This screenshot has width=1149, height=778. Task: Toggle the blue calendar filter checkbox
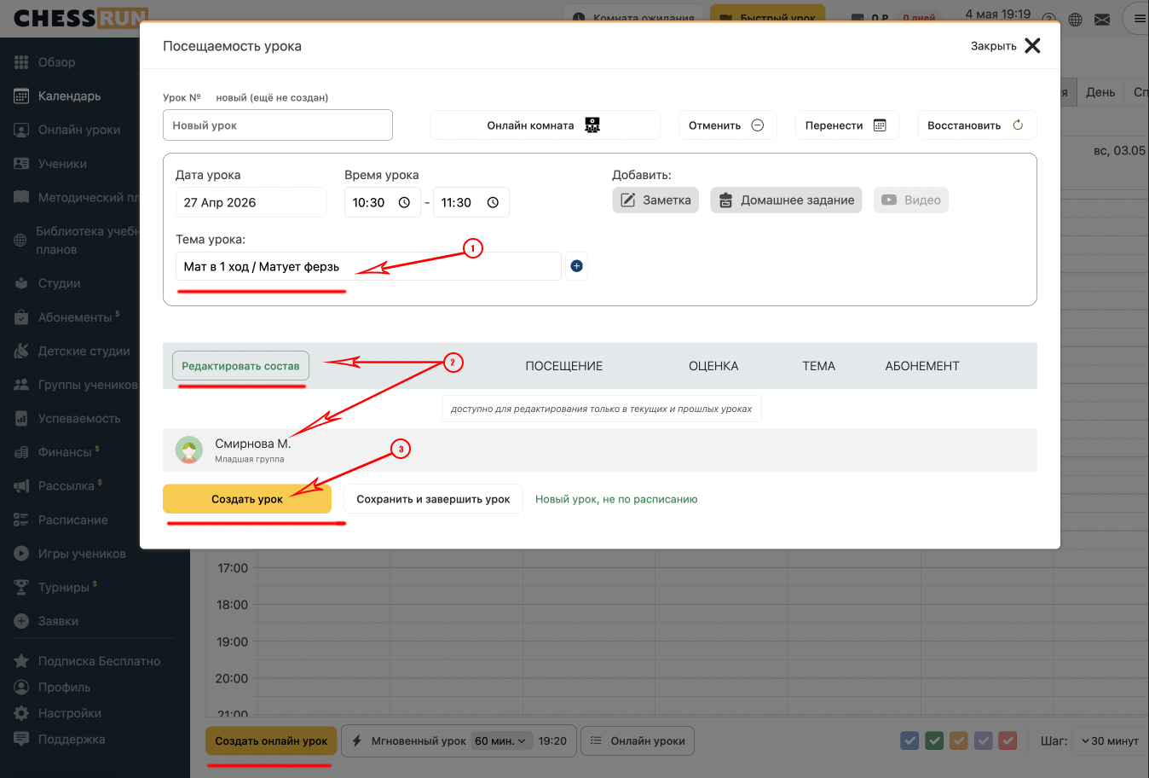click(909, 740)
